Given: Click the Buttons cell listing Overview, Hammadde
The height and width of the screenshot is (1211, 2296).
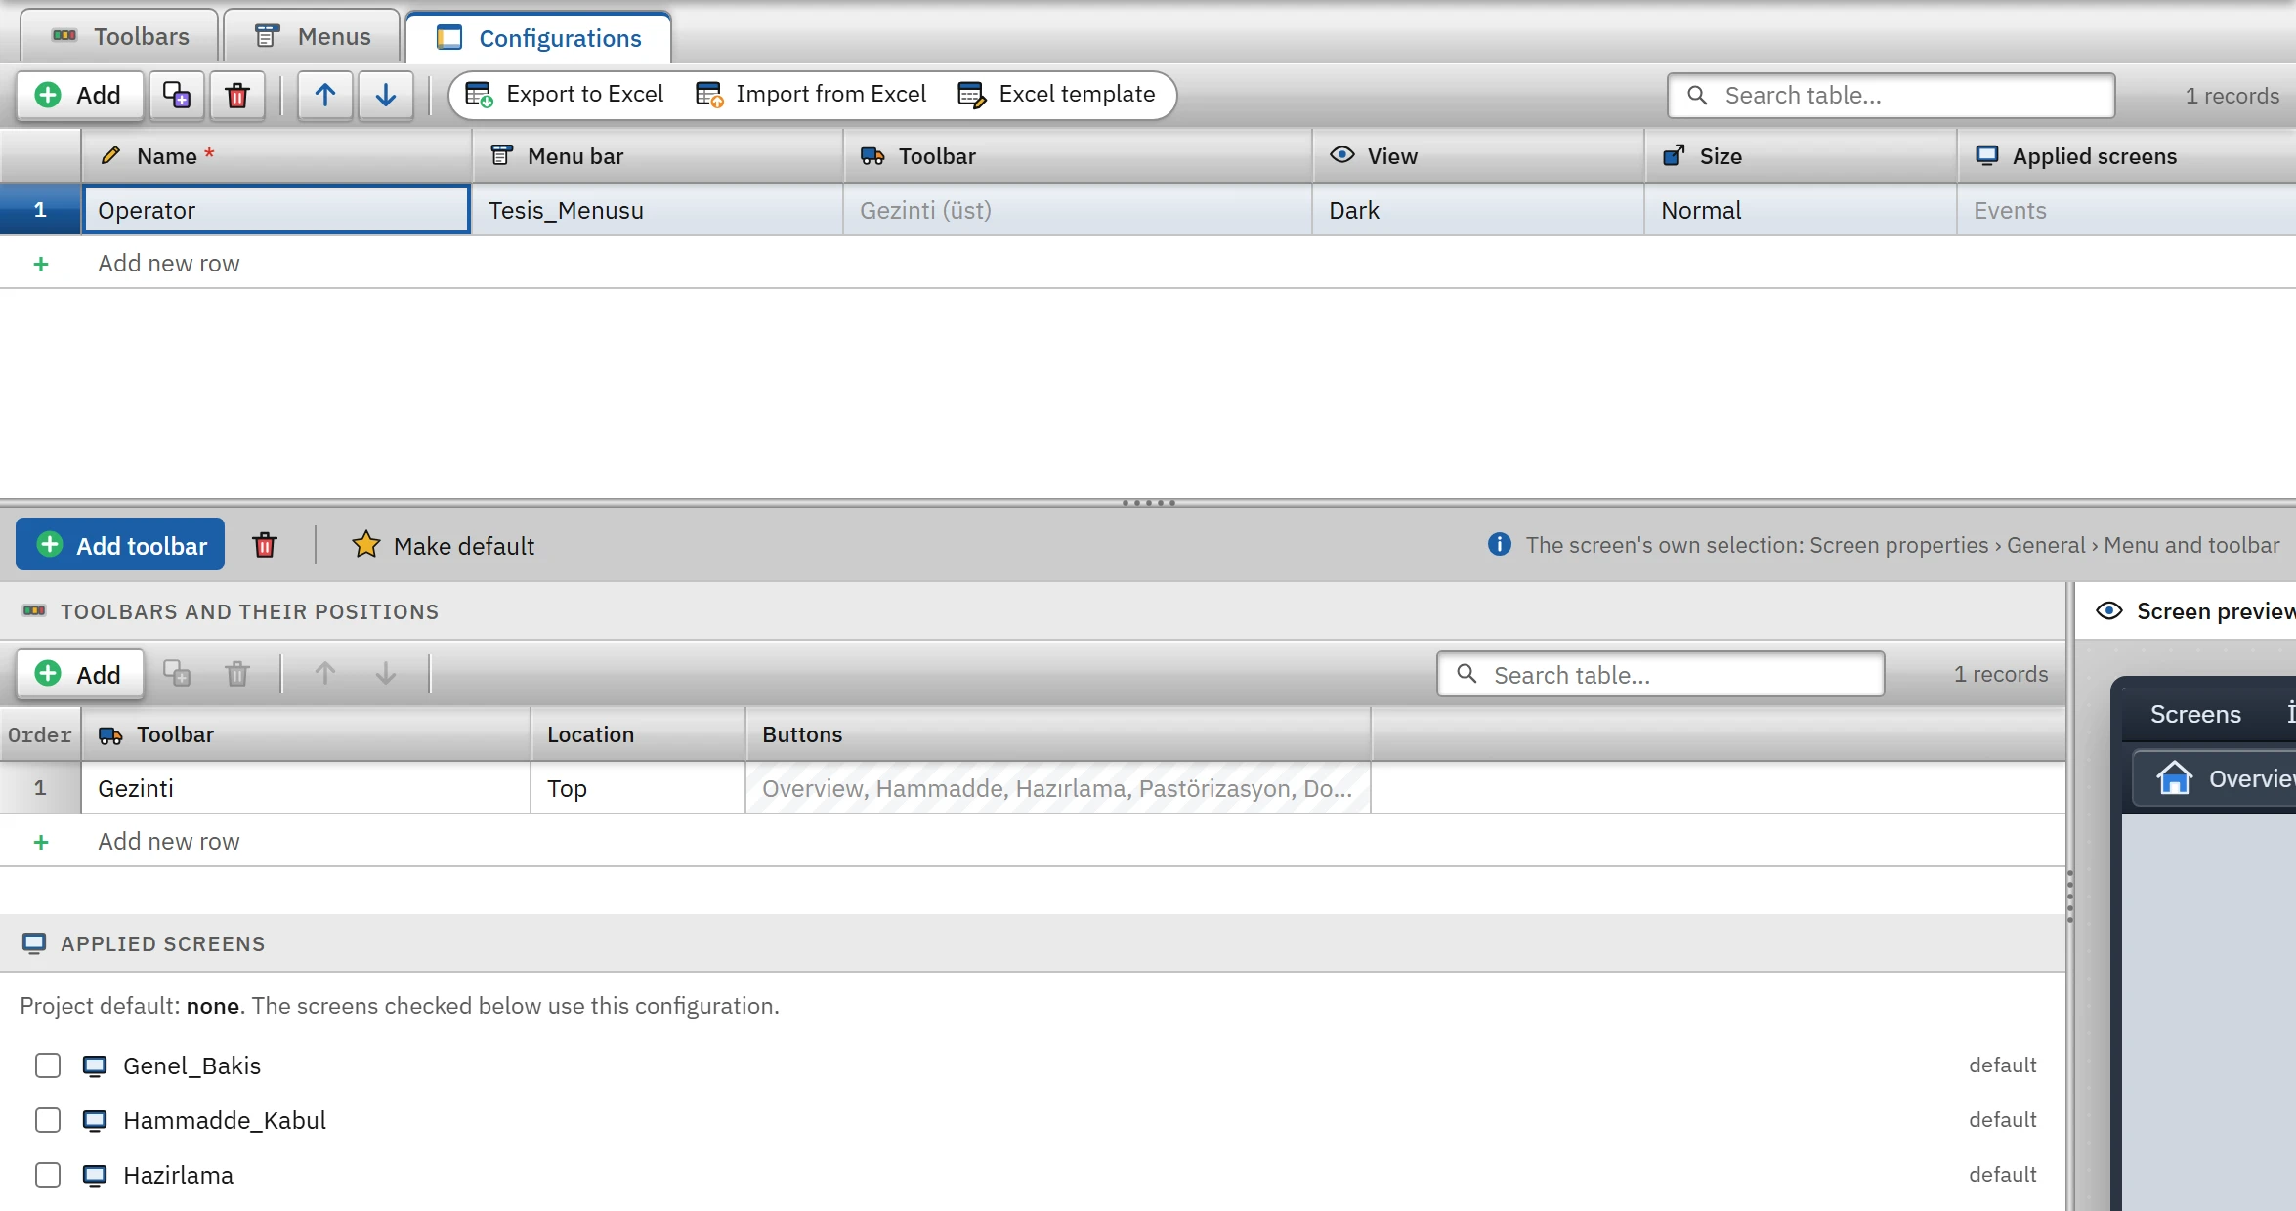Looking at the screenshot, I should point(1058,788).
